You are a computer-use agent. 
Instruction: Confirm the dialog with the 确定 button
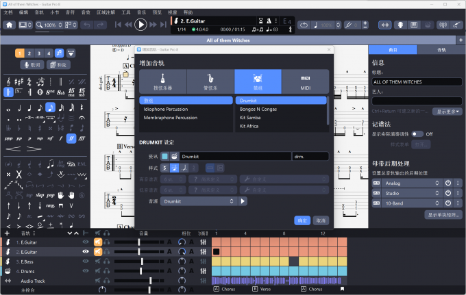[302, 220]
